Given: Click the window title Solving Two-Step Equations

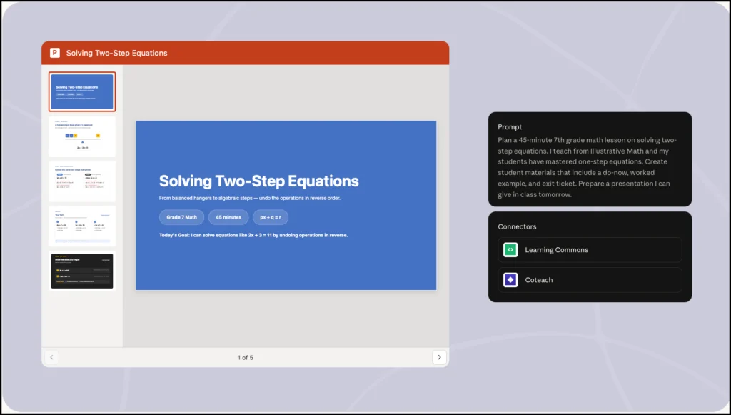Looking at the screenshot, I should point(116,53).
